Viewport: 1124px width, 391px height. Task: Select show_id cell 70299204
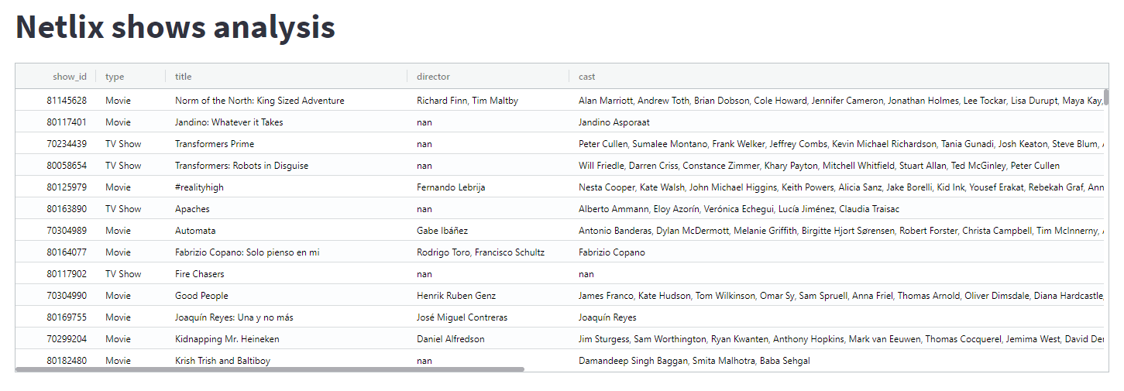click(56, 339)
